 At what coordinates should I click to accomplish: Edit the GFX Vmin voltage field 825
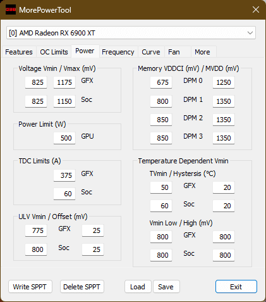pos(36,82)
